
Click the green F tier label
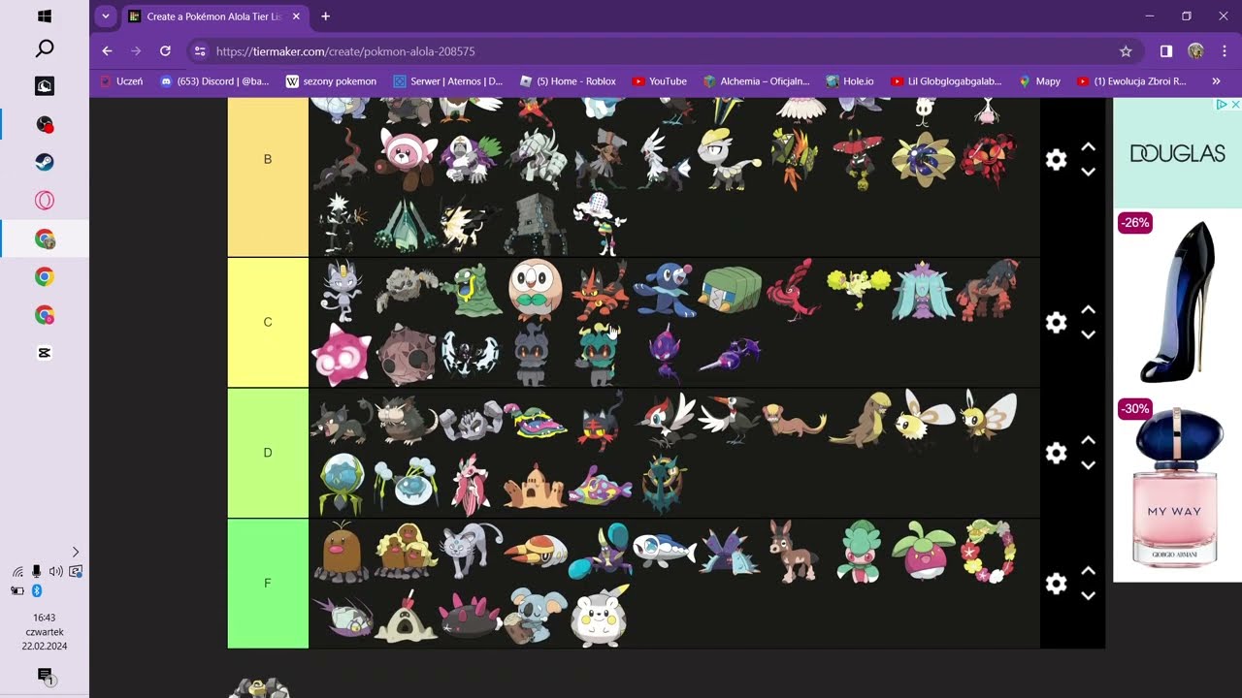point(268,584)
